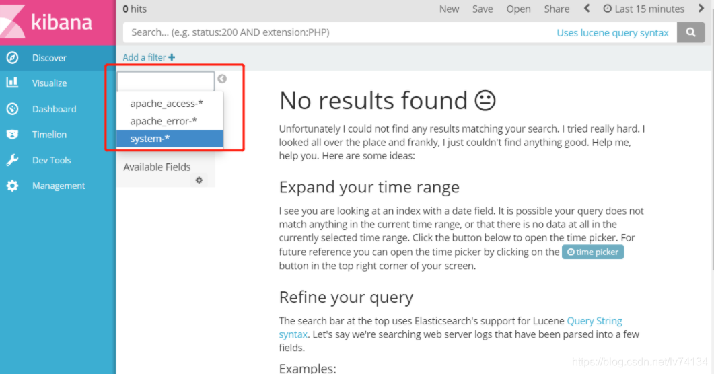Screen dimensions: 714x374
Task: Open the Discover page label
Action: click(49, 58)
